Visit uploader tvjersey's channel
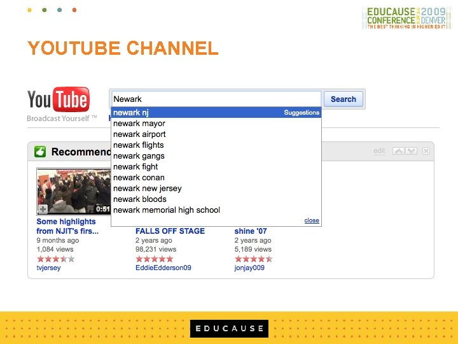458x344 pixels. pyautogui.click(x=48, y=268)
